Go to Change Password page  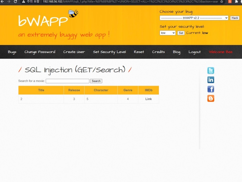click(40, 52)
